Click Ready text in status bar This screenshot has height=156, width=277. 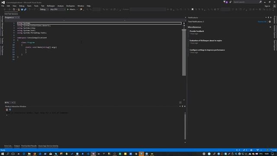coord(3,150)
